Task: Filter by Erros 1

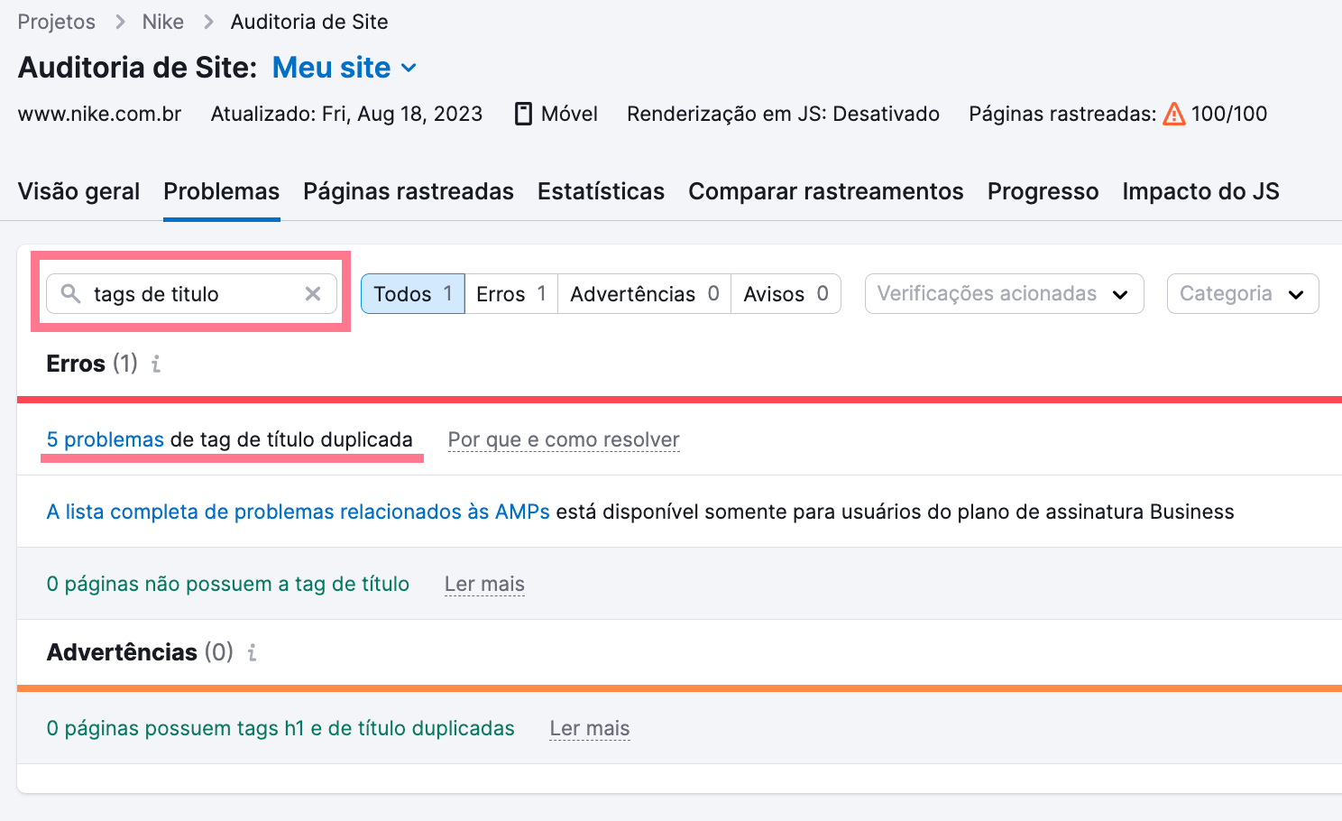Action: [511, 294]
